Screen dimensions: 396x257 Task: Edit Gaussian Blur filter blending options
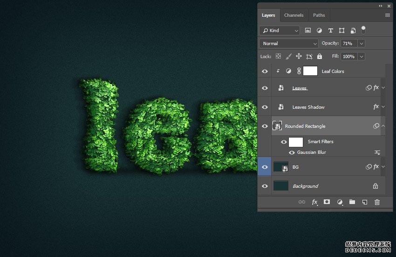(x=377, y=152)
